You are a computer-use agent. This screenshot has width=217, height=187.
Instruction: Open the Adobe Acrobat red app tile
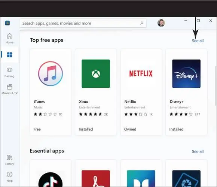96,178
